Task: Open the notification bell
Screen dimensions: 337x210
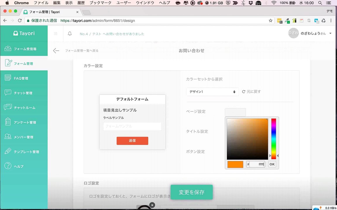Action: pyautogui.click(x=70, y=34)
